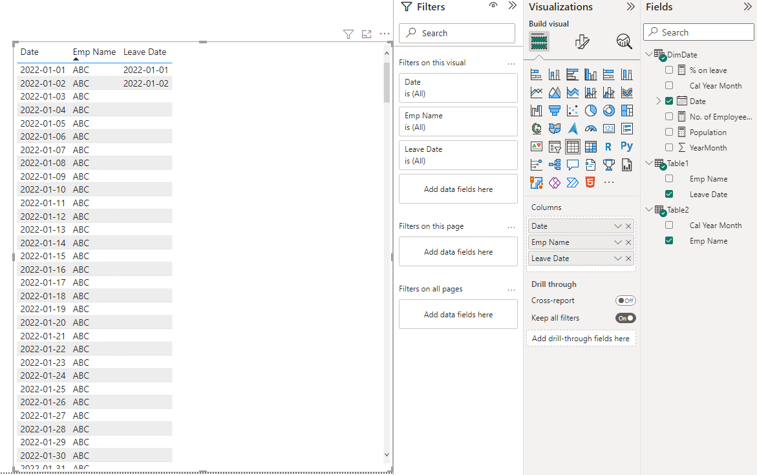Select the funnel chart visual

point(554,111)
